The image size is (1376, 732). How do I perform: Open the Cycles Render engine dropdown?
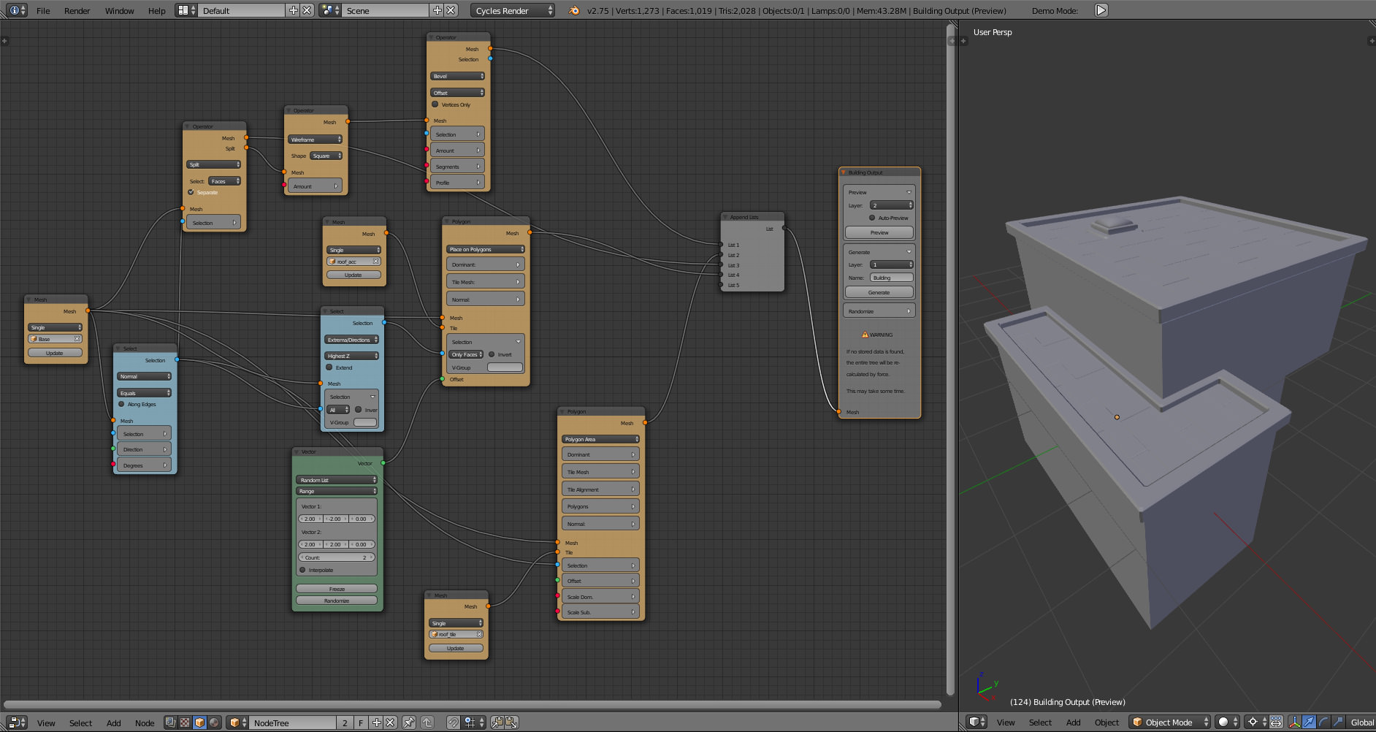pyautogui.click(x=511, y=10)
